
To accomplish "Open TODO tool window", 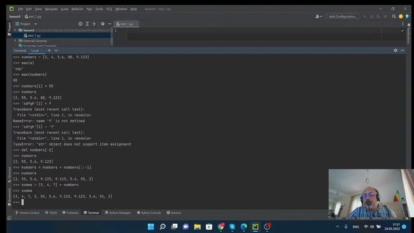I will click(51, 213).
